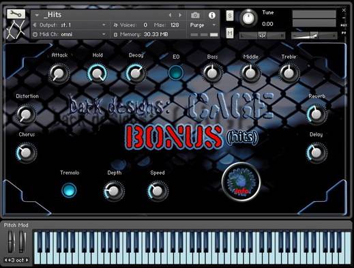Screen dimensions: 354x268
Task: Close the instrument with X button
Action: coord(344,10)
